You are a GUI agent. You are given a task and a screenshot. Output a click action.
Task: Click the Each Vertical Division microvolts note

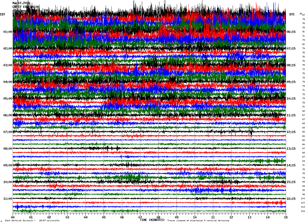coord(32,220)
